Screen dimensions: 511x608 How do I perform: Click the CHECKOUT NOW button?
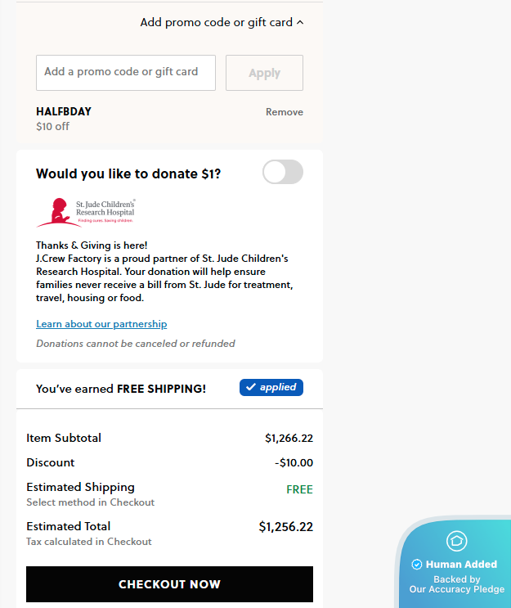click(x=169, y=584)
